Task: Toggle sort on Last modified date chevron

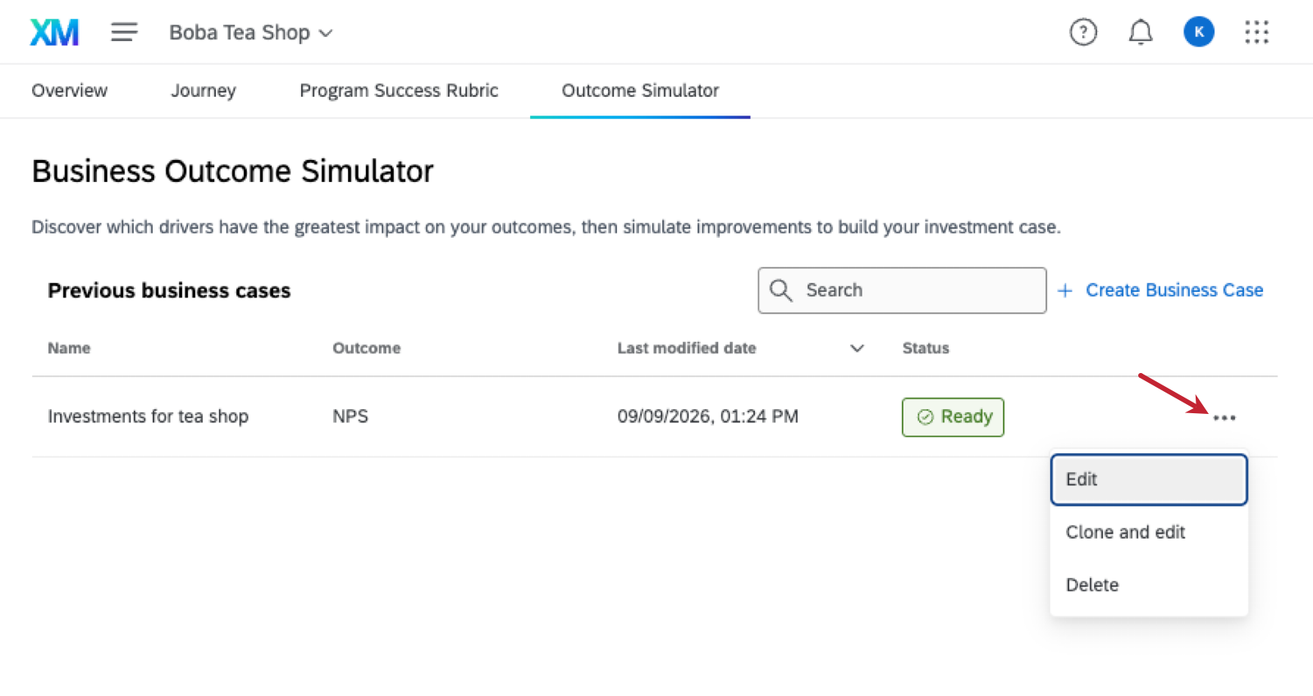Action: (x=857, y=348)
